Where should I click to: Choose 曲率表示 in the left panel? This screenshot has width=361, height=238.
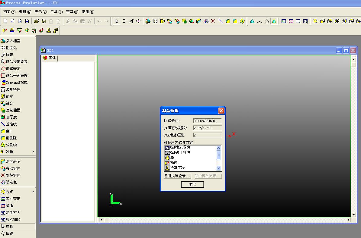tap(11, 69)
